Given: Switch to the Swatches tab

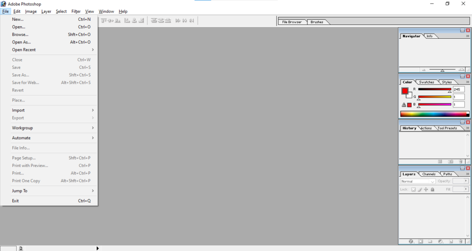Looking at the screenshot, I should coord(426,82).
